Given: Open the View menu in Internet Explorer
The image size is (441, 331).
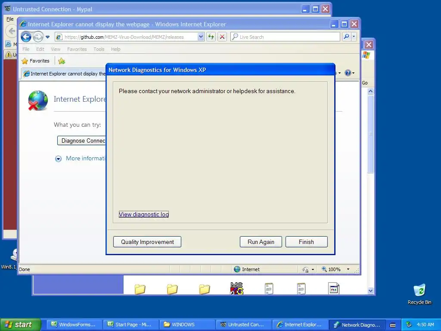Looking at the screenshot, I should tap(56, 49).
